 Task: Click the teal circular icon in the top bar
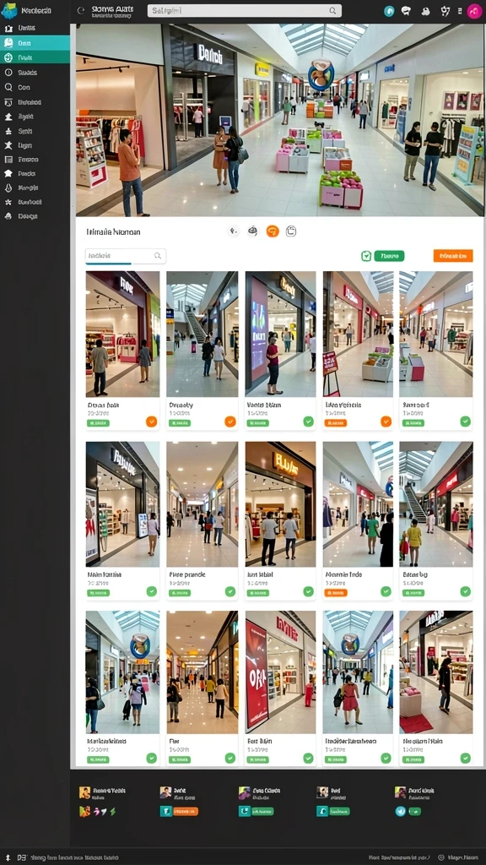389,11
